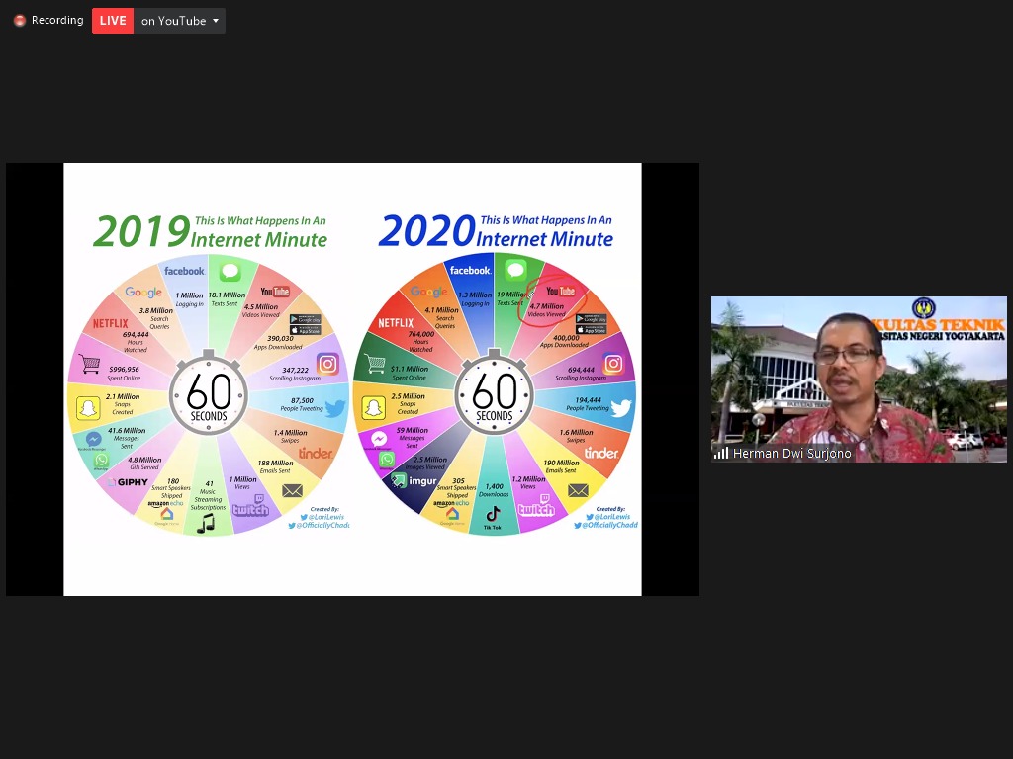Click the Twitch logo in the 2019 chart
Viewport: 1013px width, 759px height.
tap(250, 506)
